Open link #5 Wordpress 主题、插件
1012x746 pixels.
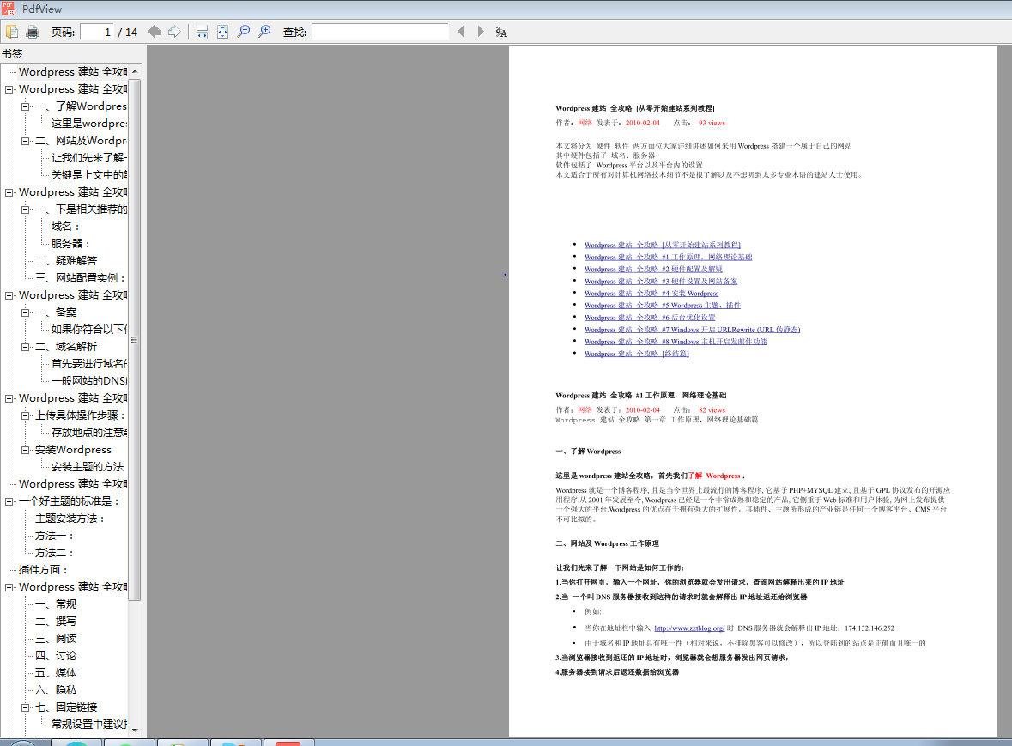coord(662,306)
